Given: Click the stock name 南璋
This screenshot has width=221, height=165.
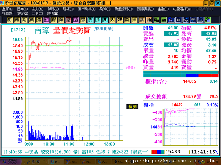Looking at the screenshot, I should [42, 30].
